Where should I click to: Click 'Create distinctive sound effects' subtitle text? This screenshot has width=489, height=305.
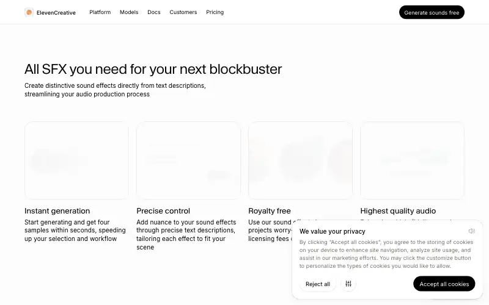pyautogui.click(x=115, y=90)
